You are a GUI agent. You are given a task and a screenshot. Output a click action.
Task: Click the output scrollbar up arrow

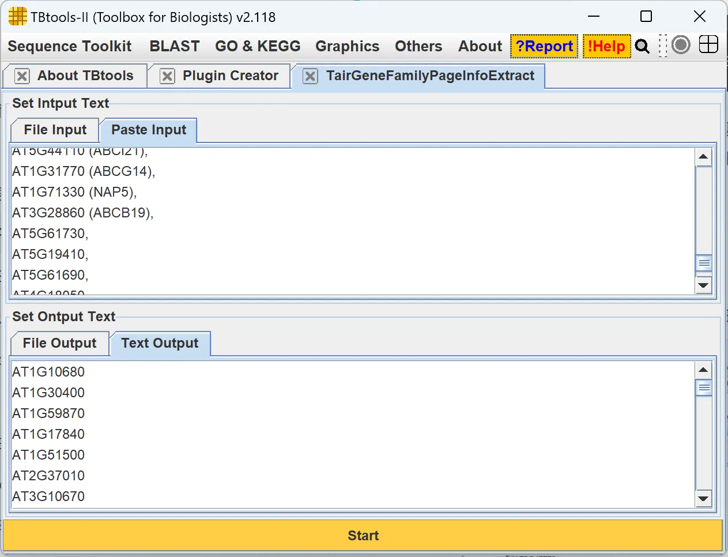[703, 370]
